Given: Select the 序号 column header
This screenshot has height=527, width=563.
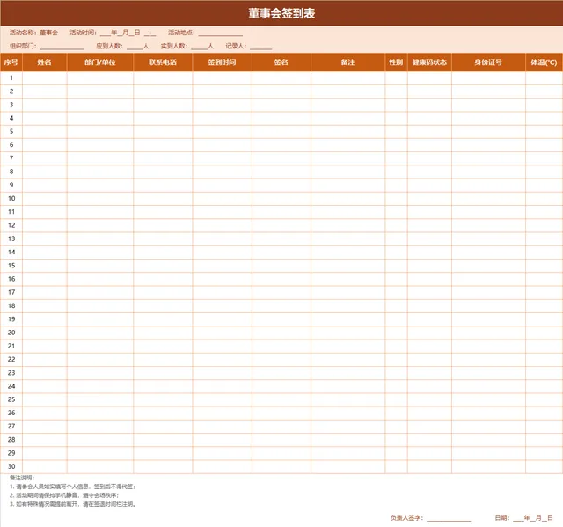Looking at the screenshot, I should 11,62.
